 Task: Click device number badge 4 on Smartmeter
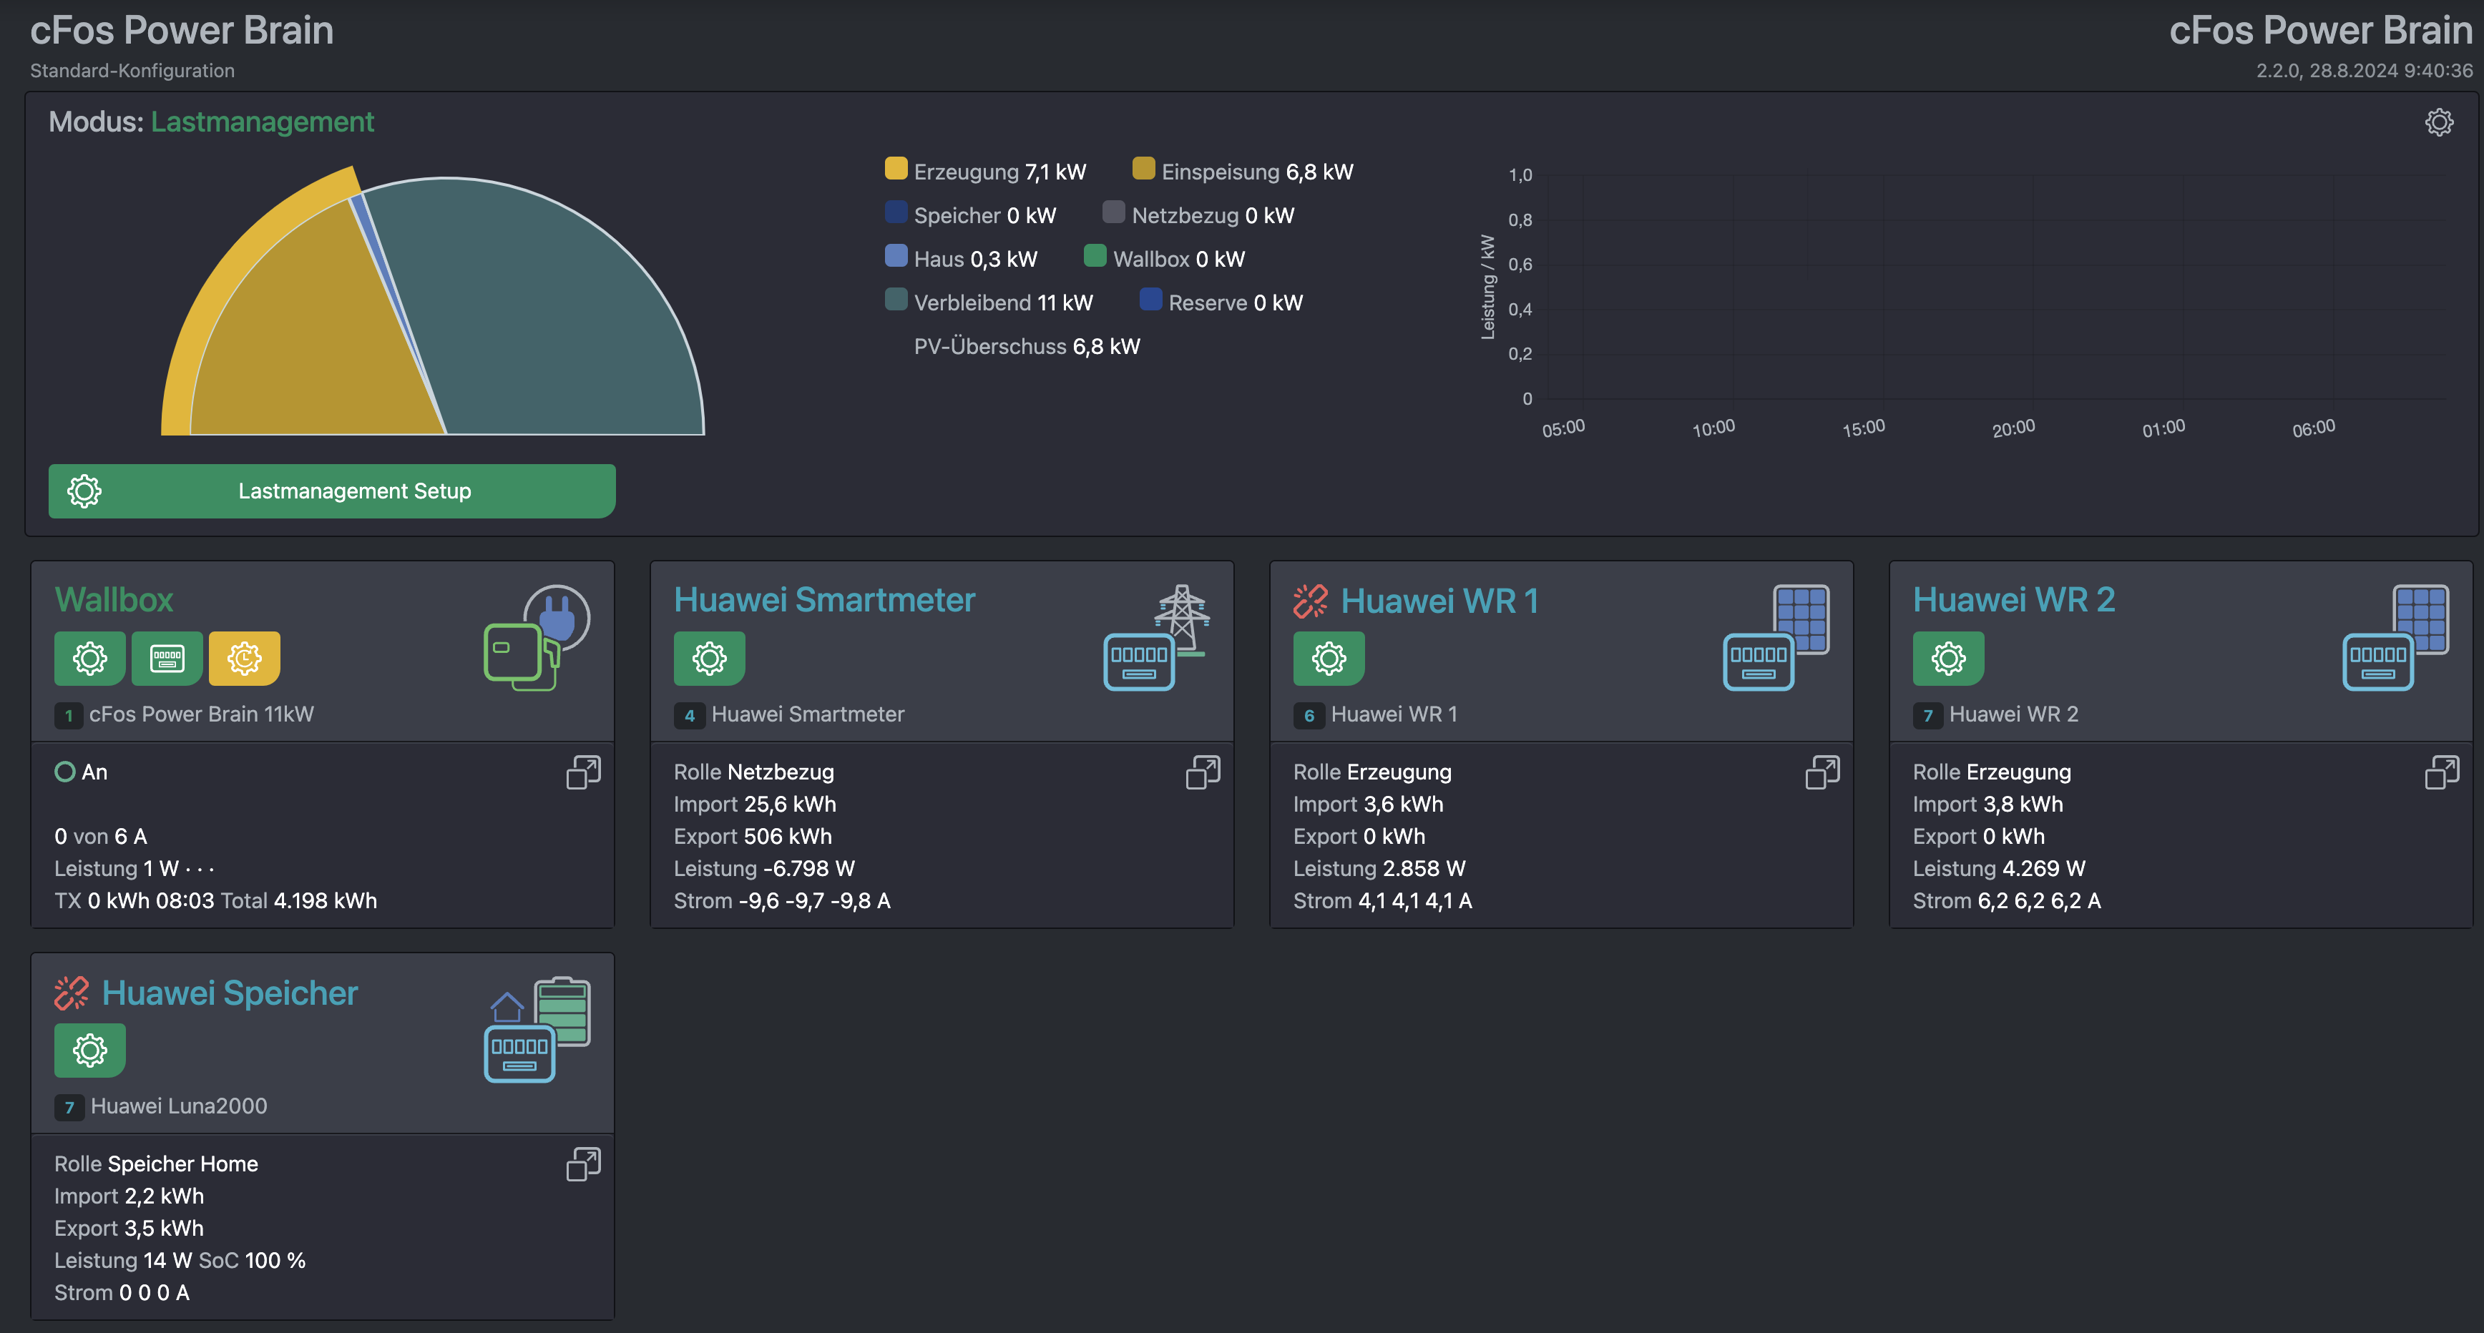pyautogui.click(x=688, y=715)
